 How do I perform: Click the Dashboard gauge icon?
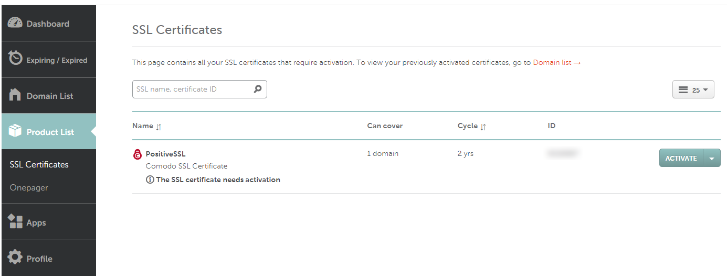[x=15, y=23]
